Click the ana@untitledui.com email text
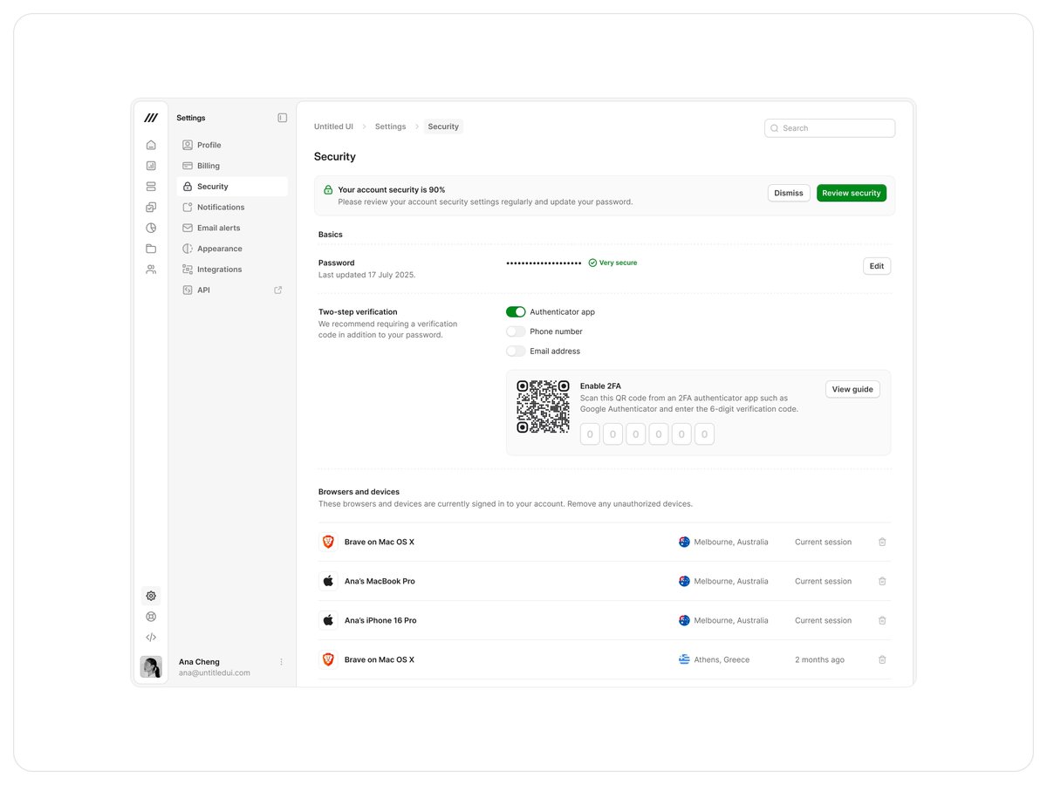Screen dimensions: 1047x785 click(x=215, y=673)
